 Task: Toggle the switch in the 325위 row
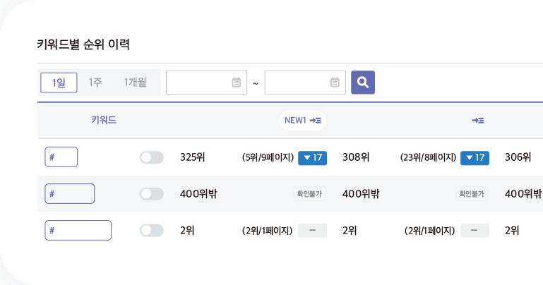point(151,157)
